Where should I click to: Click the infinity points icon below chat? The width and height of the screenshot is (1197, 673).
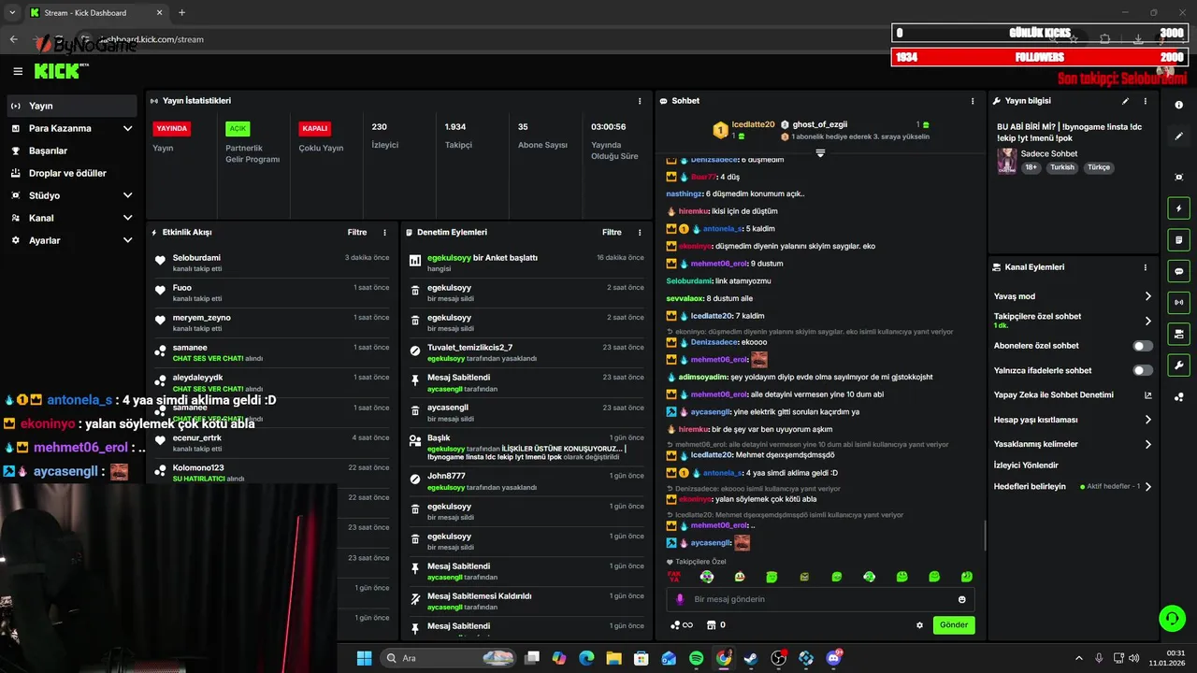tap(682, 625)
